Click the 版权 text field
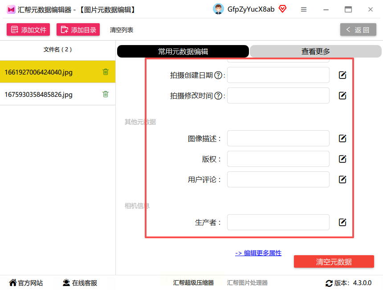The image size is (383, 290). coord(278,159)
